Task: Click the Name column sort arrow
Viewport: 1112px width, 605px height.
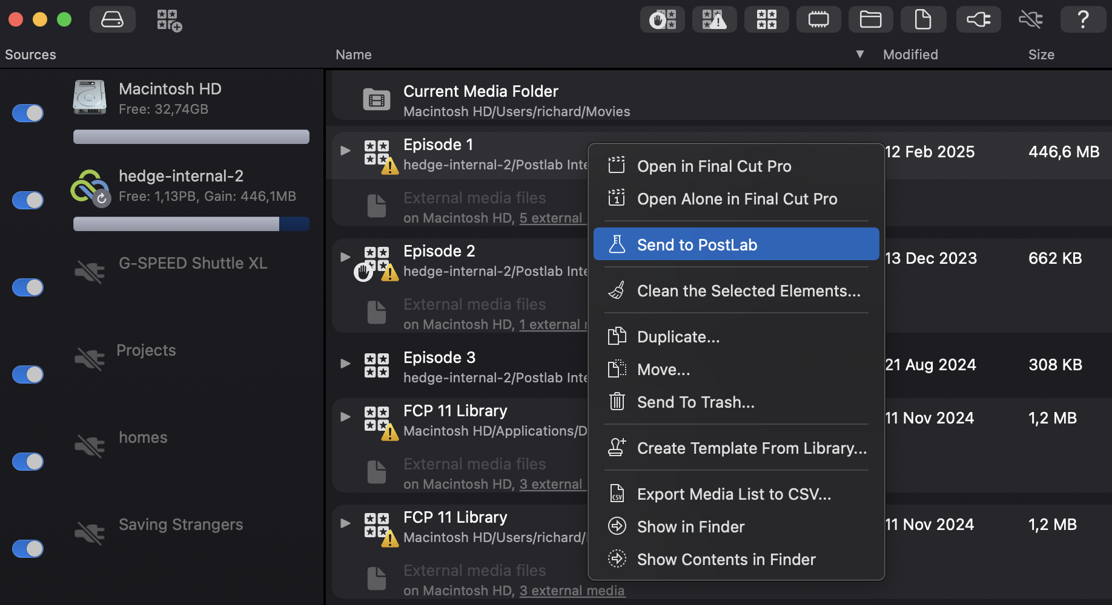Action: (859, 54)
